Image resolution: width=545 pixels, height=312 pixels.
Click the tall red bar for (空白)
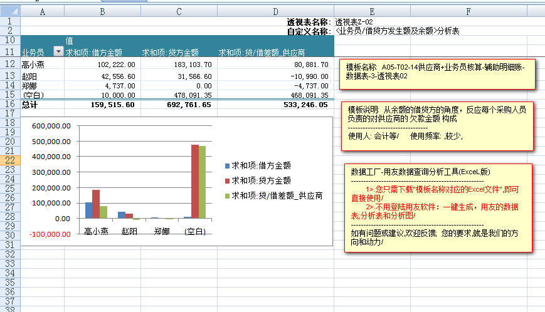click(x=195, y=182)
